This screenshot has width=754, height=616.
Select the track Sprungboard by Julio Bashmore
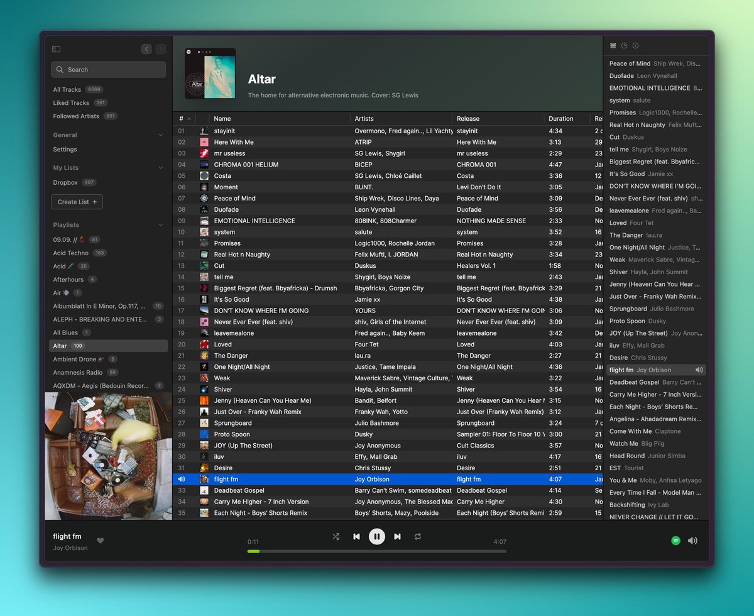click(x=387, y=423)
